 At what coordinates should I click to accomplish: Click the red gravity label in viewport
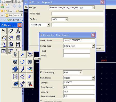(104, 60)
